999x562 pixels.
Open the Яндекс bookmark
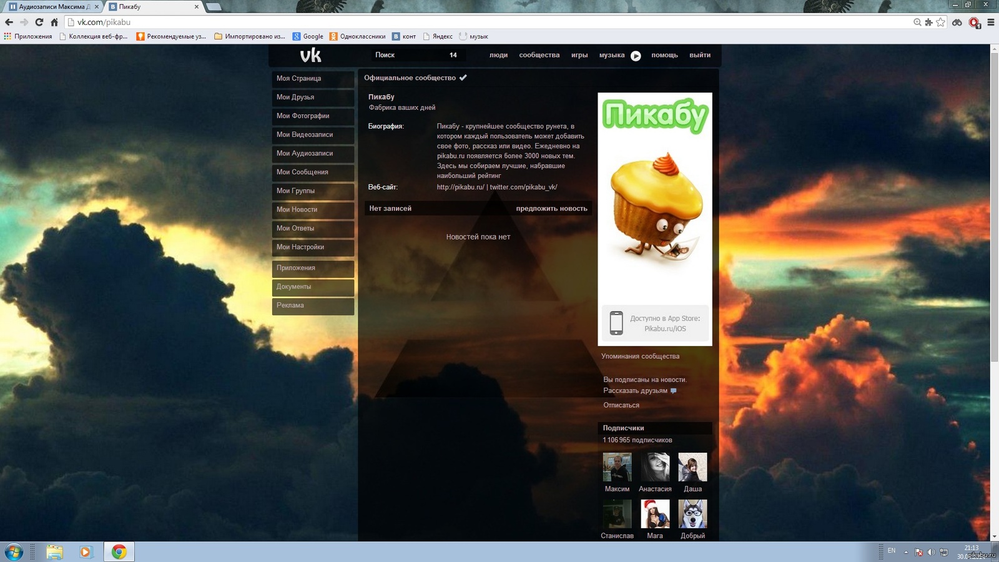pos(438,36)
